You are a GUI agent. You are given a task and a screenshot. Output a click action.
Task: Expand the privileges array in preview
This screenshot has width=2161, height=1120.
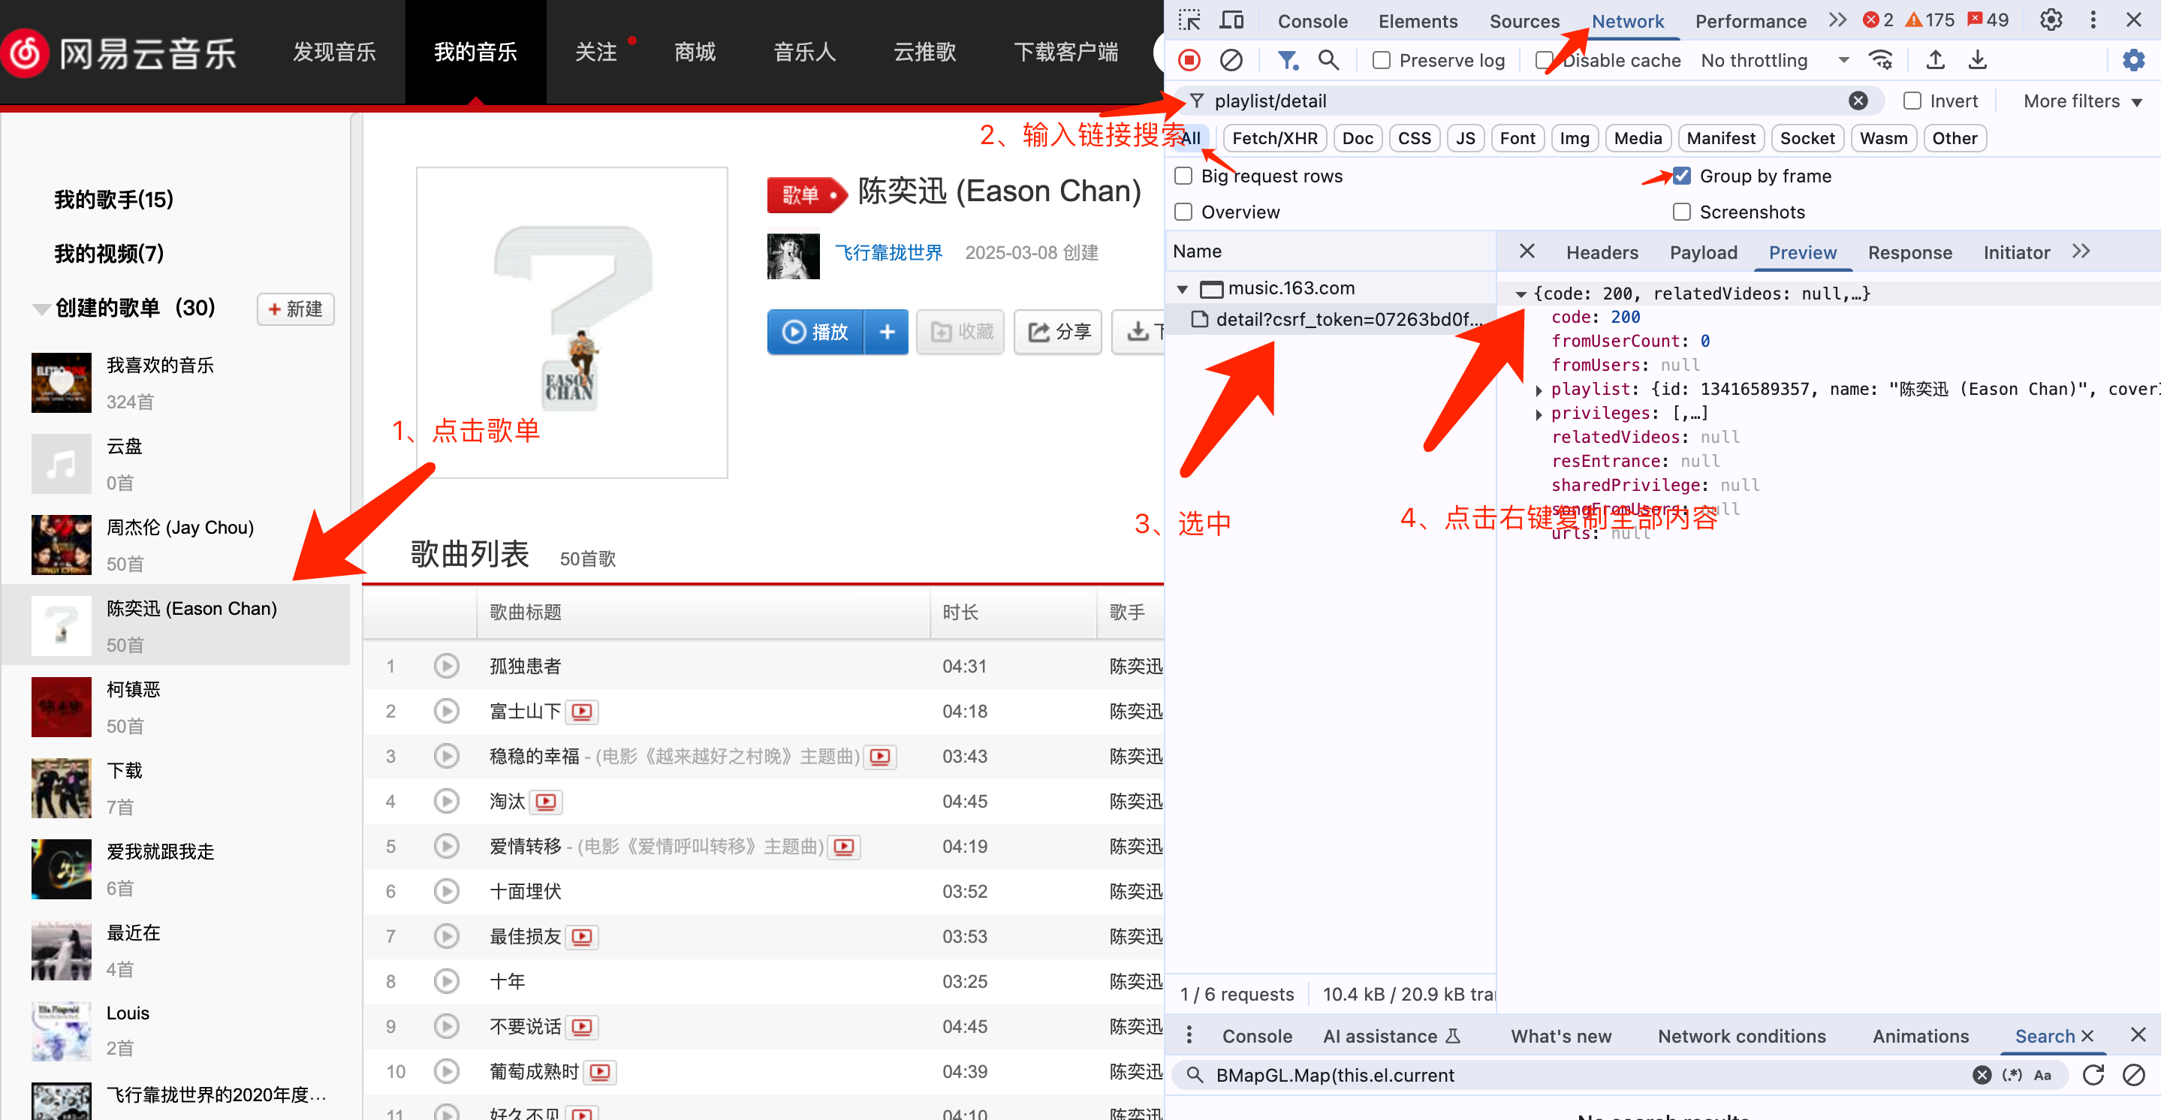[1538, 414]
